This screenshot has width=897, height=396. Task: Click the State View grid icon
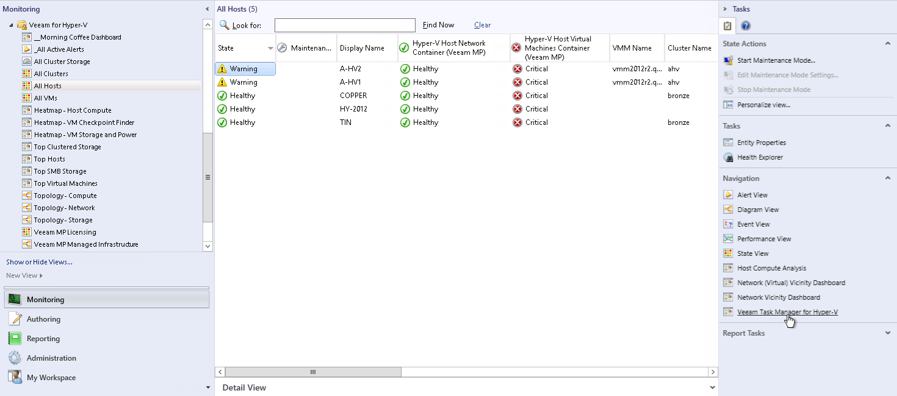pyautogui.click(x=728, y=253)
